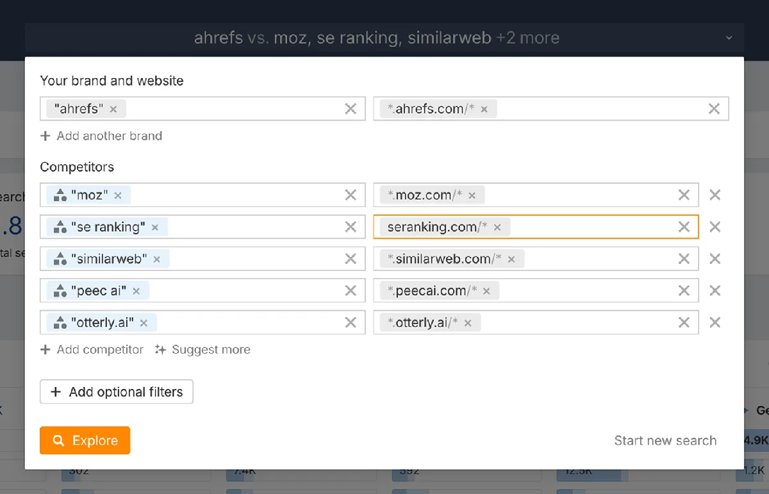Clear the seranking.com website field

click(x=684, y=227)
